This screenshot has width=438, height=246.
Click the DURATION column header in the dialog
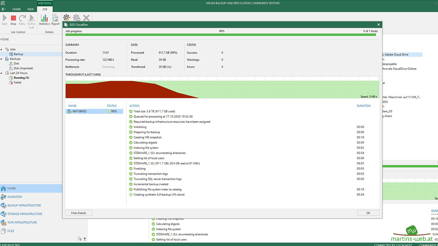pos(364,106)
